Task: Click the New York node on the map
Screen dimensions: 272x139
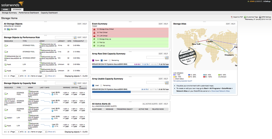Action: coord(196,42)
